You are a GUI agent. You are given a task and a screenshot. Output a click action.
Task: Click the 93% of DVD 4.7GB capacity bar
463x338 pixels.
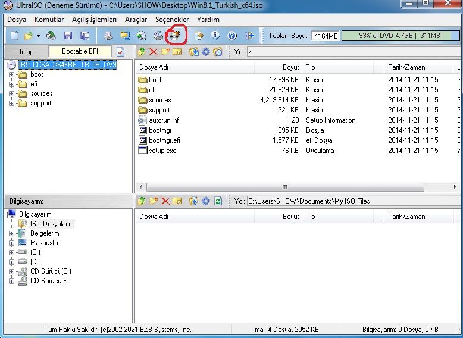(x=401, y=36)
